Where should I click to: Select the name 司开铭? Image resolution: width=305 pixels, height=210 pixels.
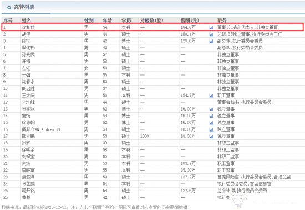point(28,191)
